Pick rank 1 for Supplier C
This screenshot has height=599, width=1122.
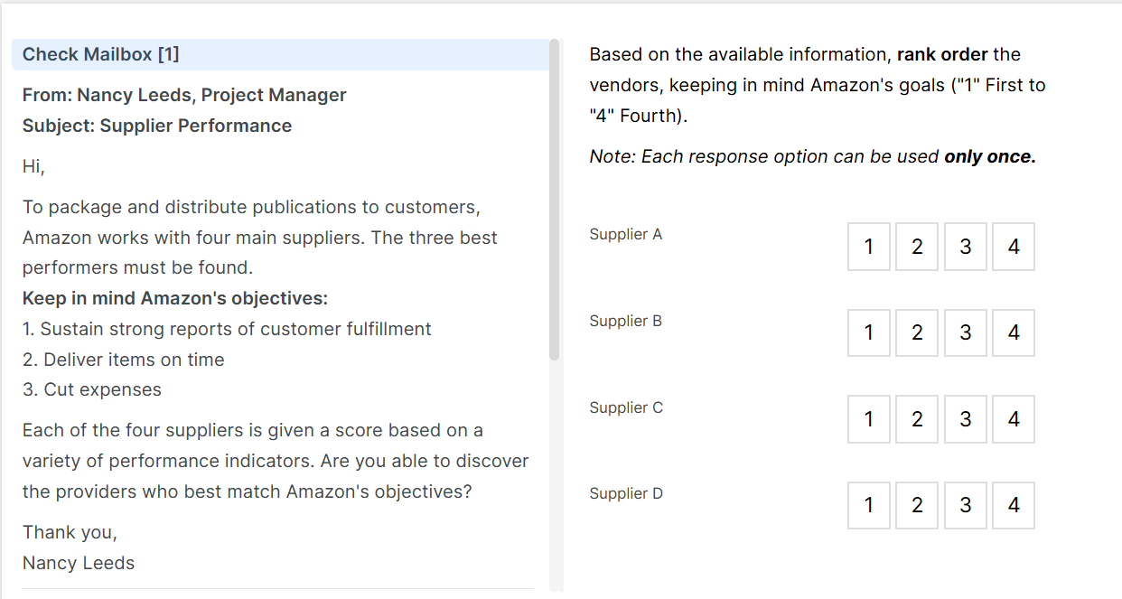tap(869, 419)
